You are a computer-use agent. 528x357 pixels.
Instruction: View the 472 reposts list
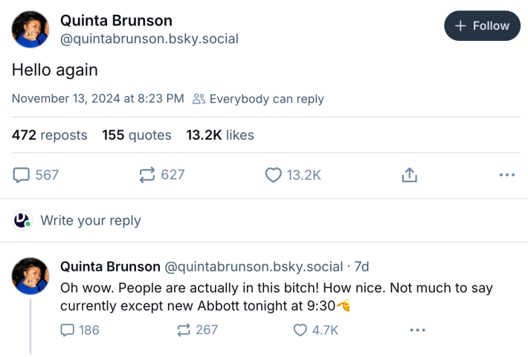point(50,135)
